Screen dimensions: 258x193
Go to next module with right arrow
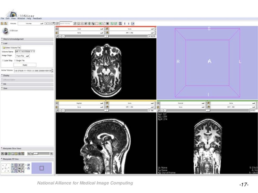click(x=50, y=23)
